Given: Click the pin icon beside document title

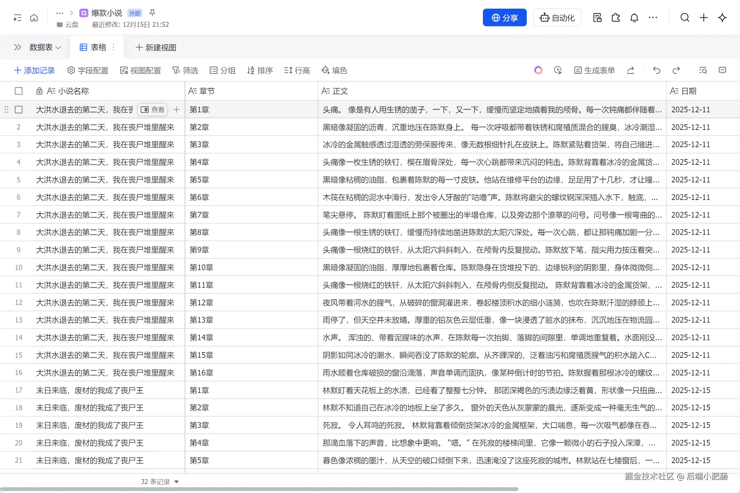Looking at the screenshot, I should click(152, 13).
